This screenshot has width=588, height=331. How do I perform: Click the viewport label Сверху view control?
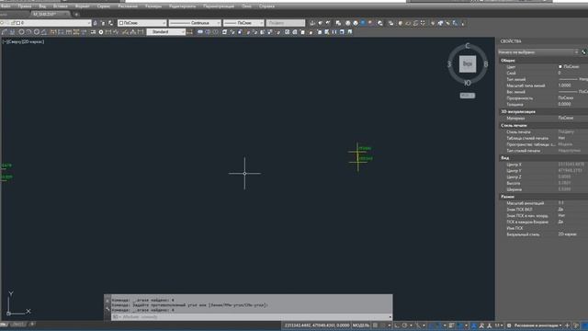[15, 41]
